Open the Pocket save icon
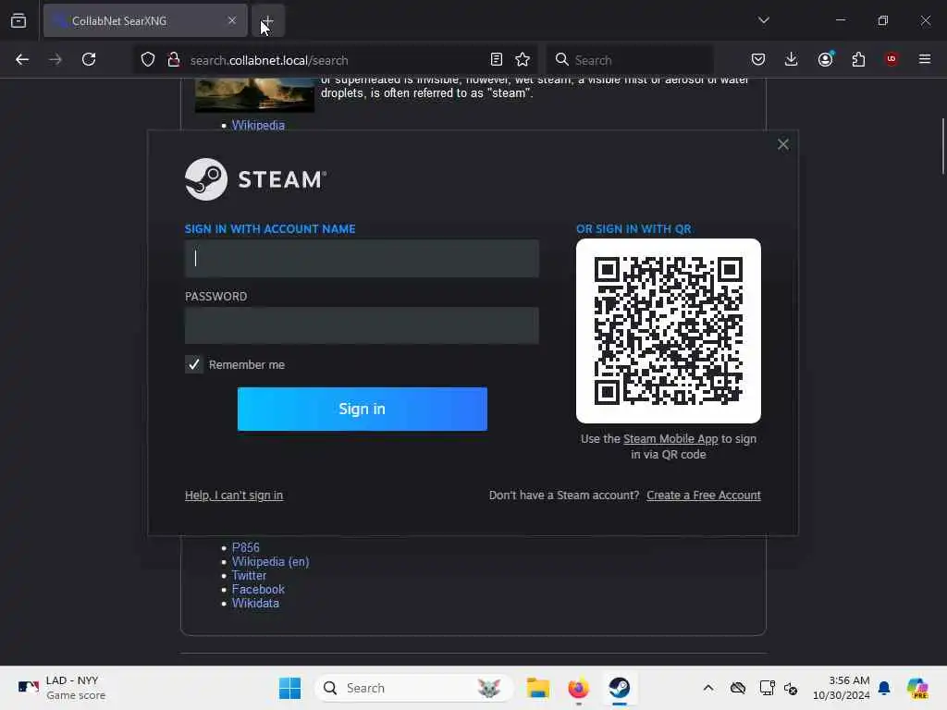Screen dimensions: 947x710 click(758, 59)
